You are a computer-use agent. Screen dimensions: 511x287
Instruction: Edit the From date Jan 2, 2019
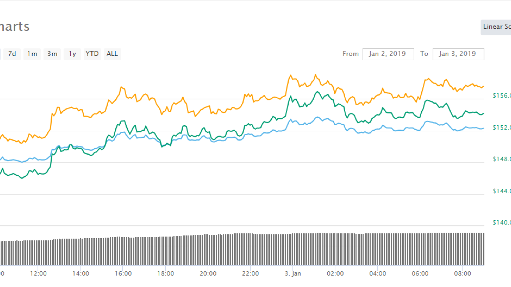coord(388,54)
